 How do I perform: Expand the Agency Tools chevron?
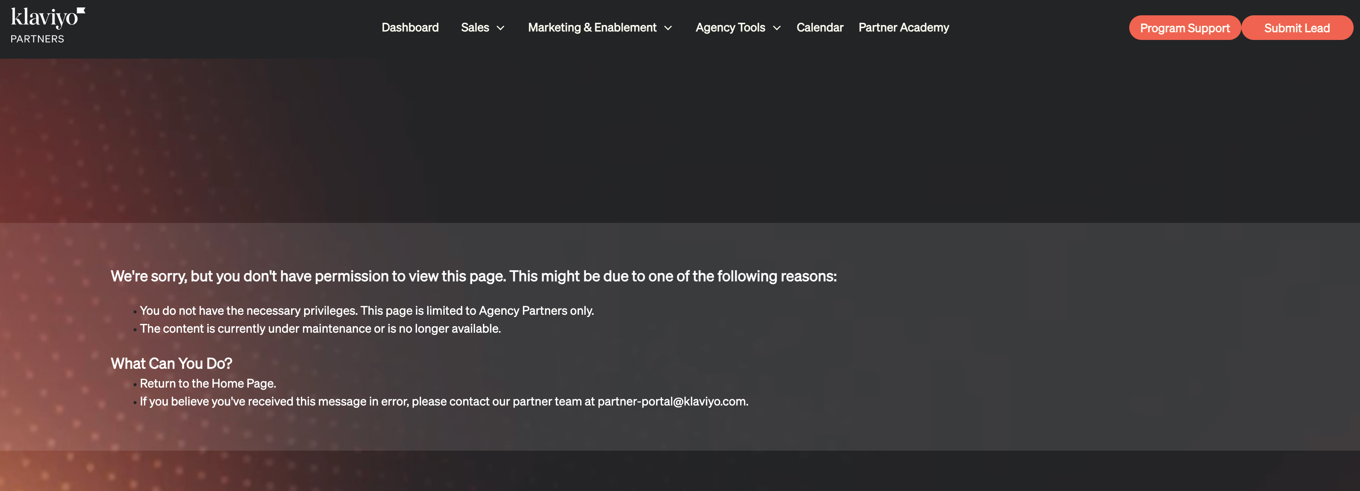coord(777,28)
